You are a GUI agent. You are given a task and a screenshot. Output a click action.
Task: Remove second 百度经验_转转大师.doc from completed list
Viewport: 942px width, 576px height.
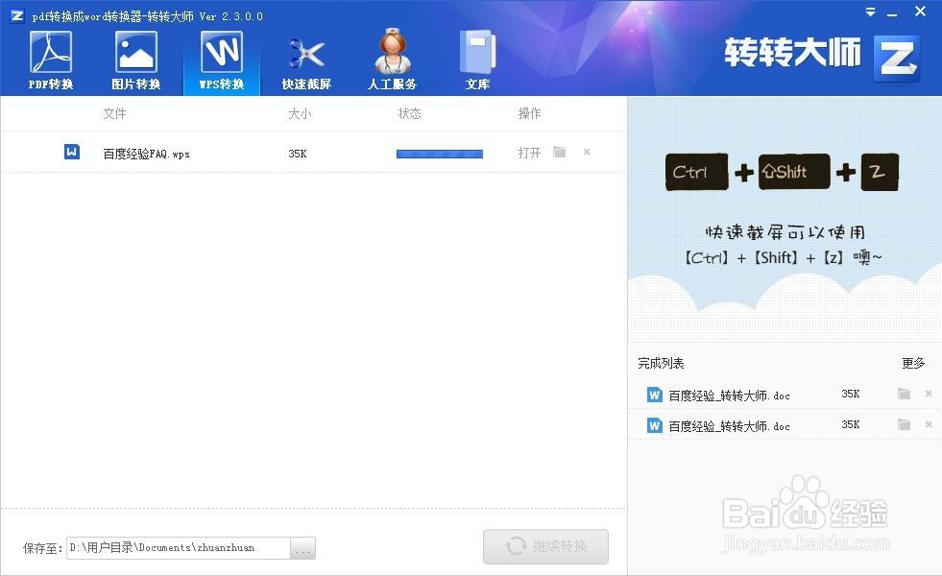928,424
